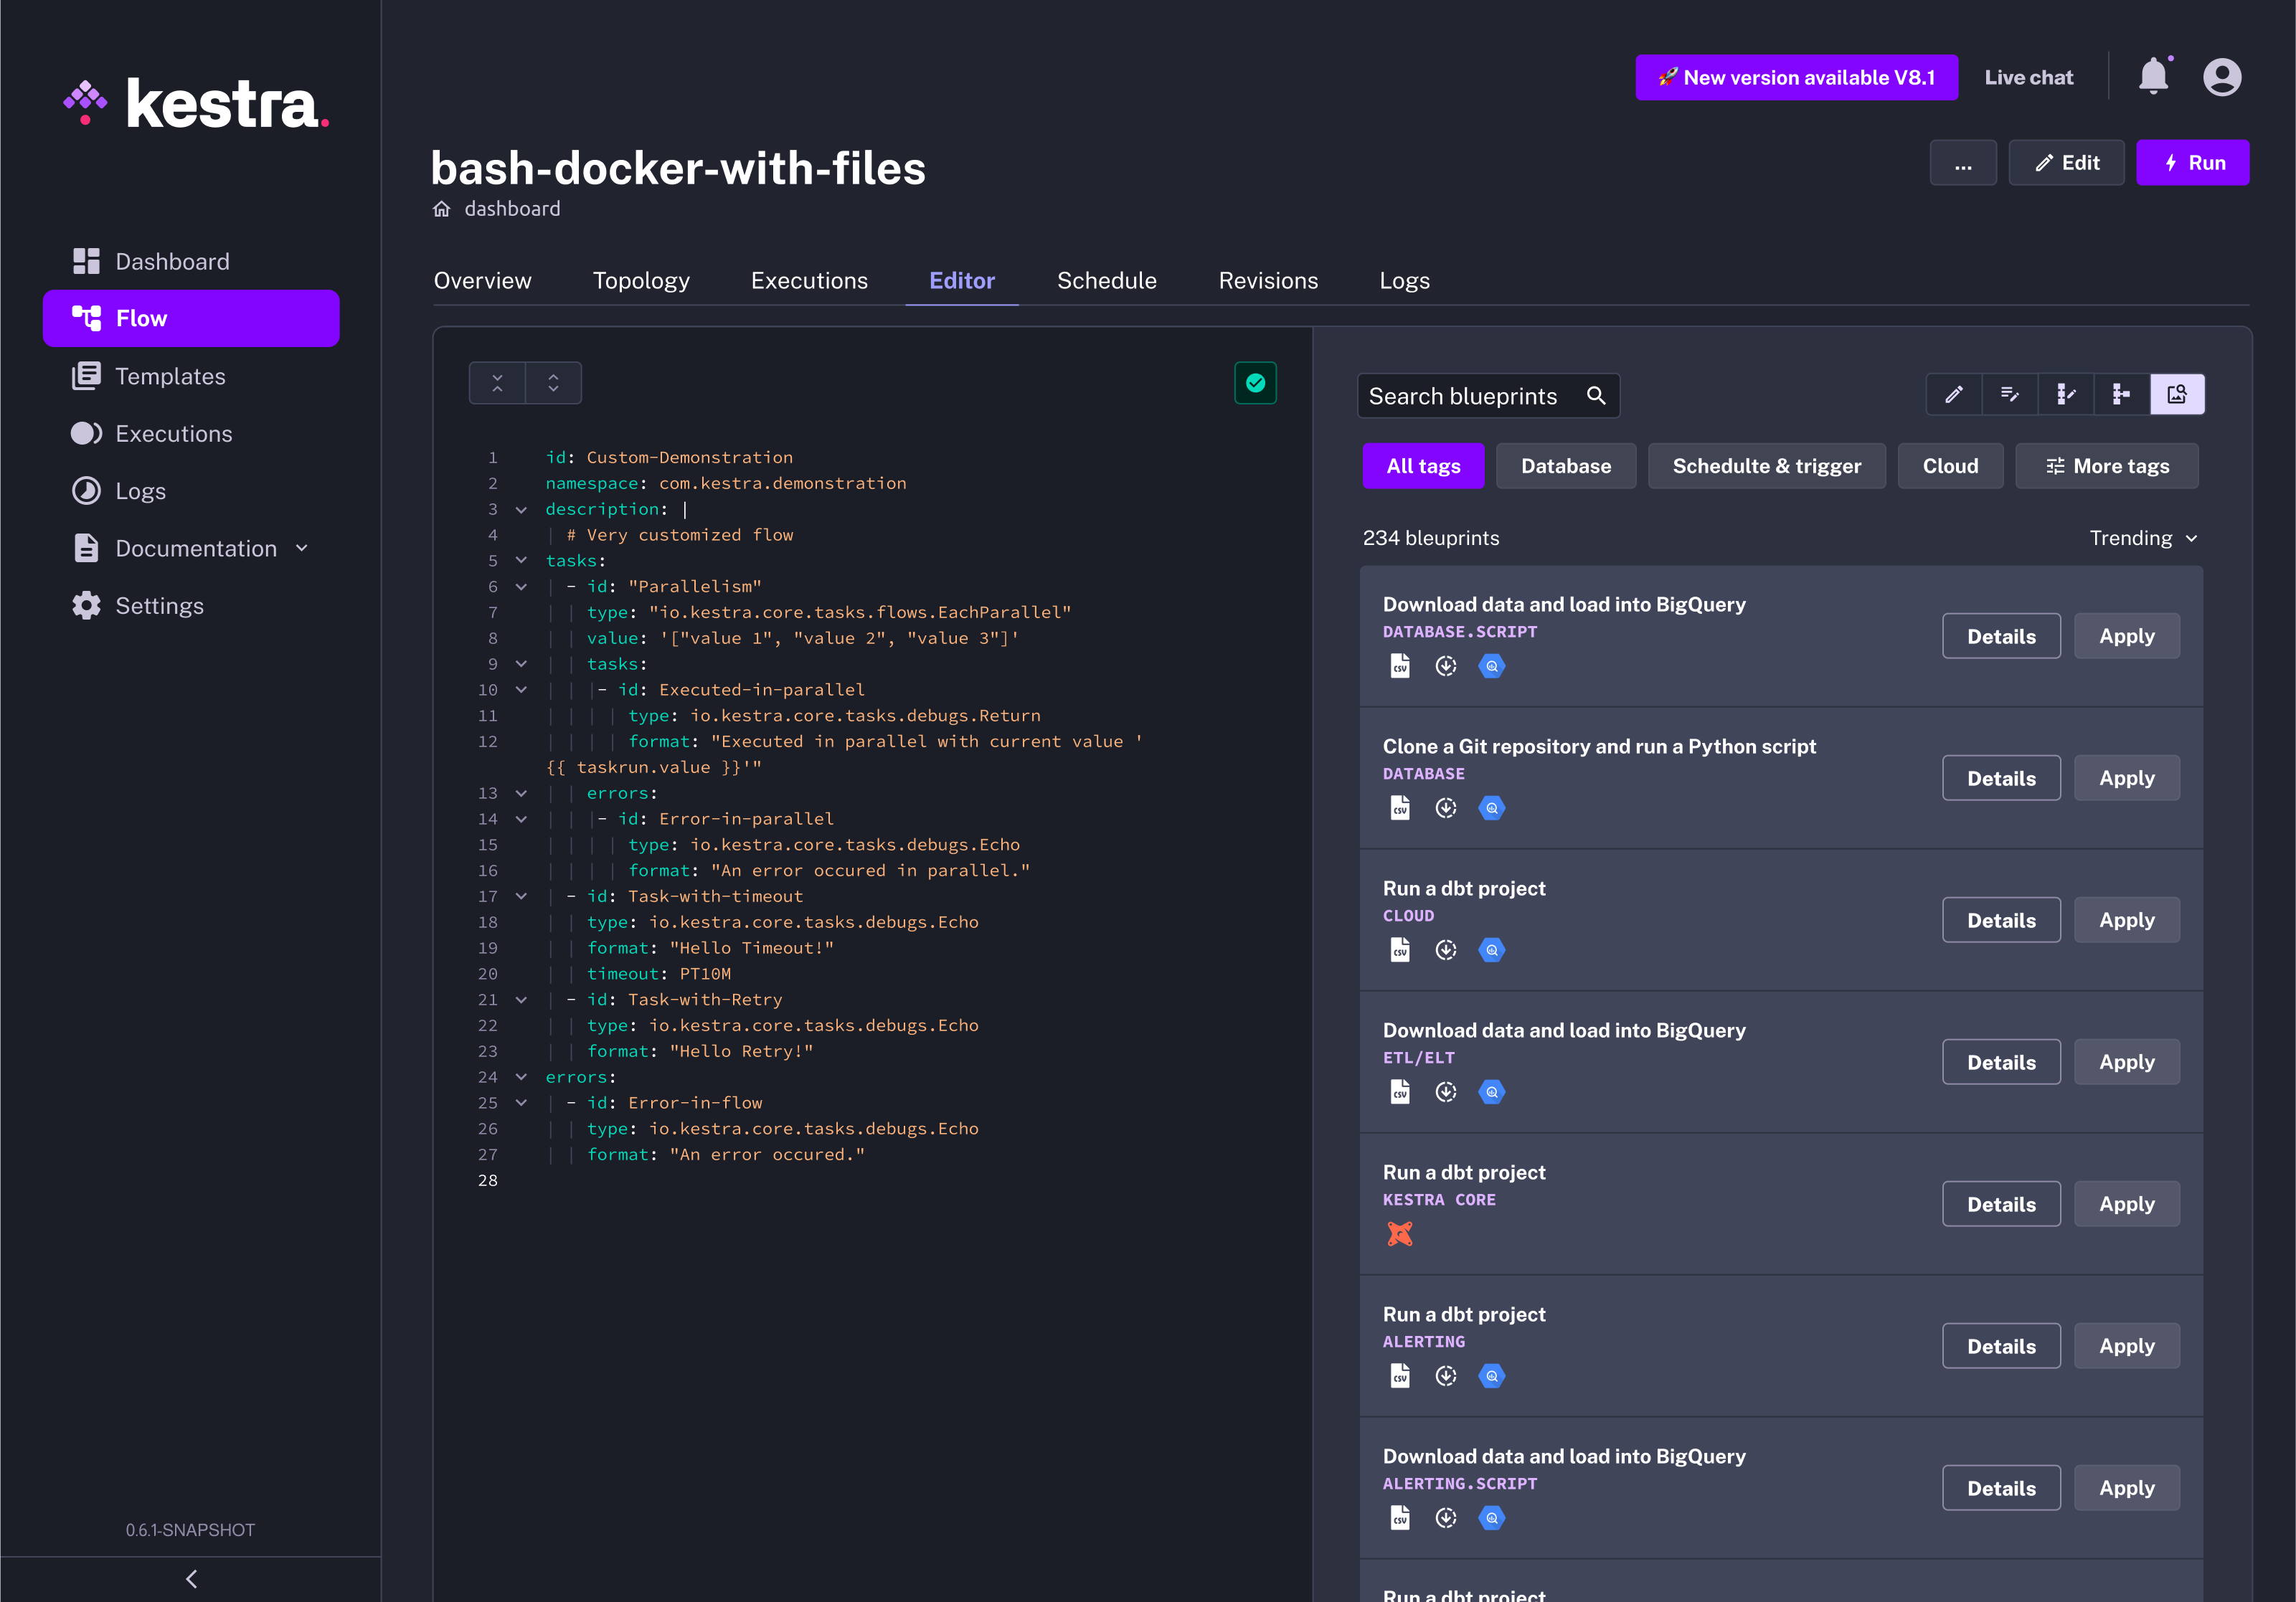Click the green flow validation check icon
Screen dimensions: 2296x1602
click(1255, 383)
